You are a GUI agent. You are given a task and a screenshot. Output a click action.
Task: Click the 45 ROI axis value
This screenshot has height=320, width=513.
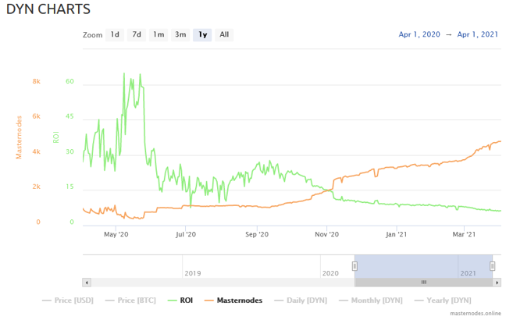(x=69, y=116)
